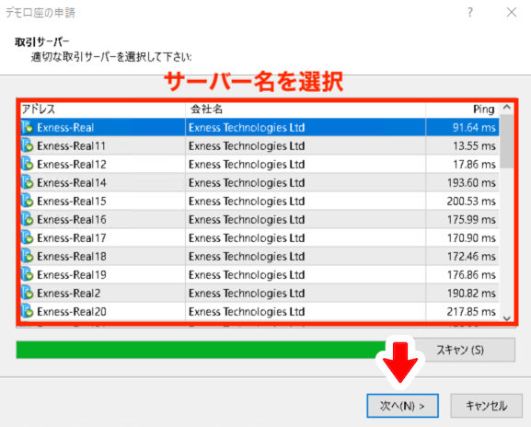
Task: Click the server list scrollbar thumb
Action: 507,141
